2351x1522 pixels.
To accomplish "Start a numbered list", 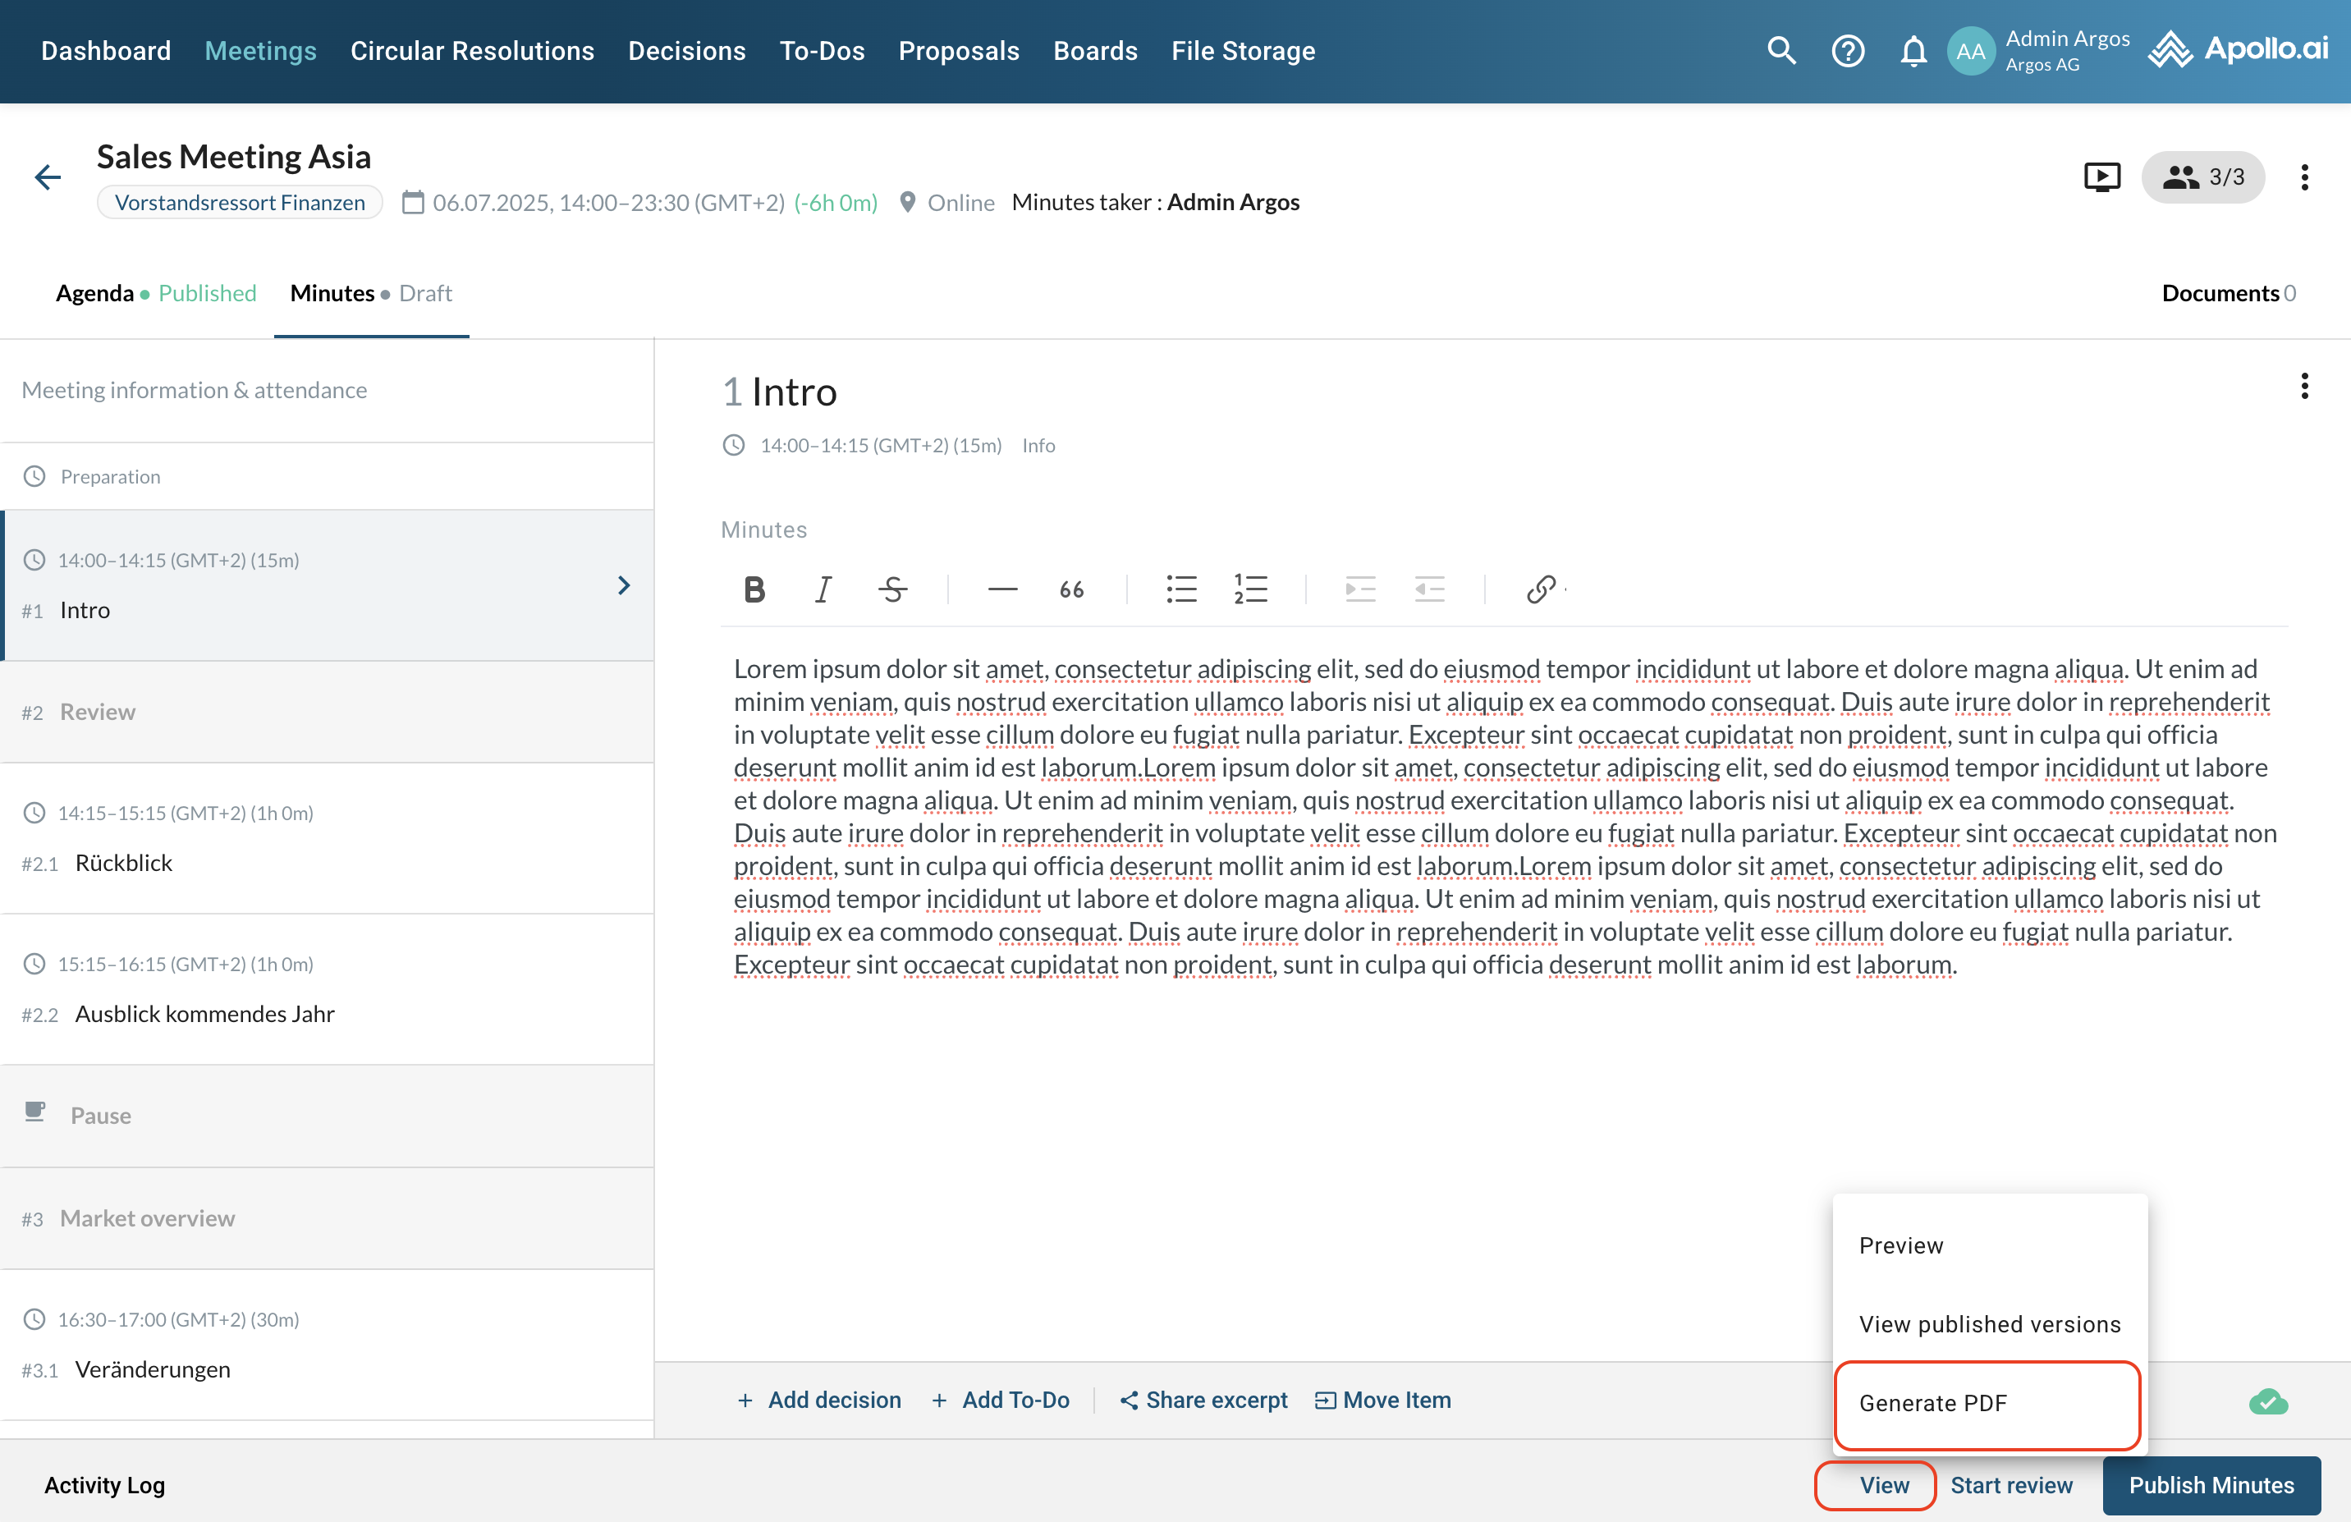I will tap(1249, 589).
